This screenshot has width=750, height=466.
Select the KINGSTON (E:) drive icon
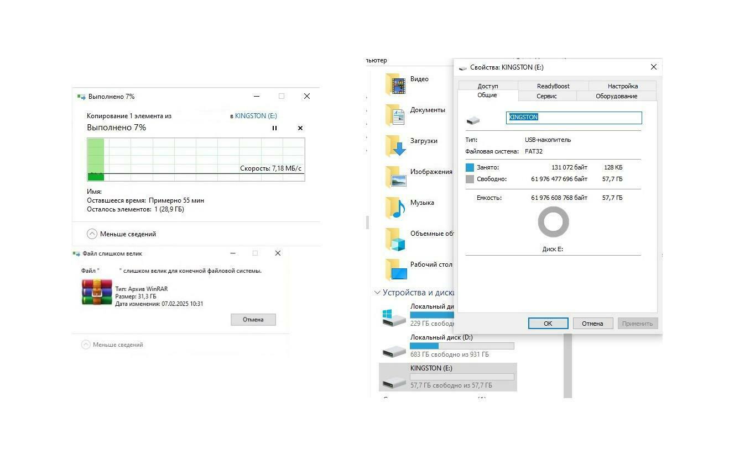click(x=394, y=381)
